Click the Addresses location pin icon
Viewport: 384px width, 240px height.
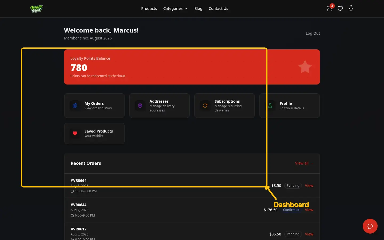[140, 106]
